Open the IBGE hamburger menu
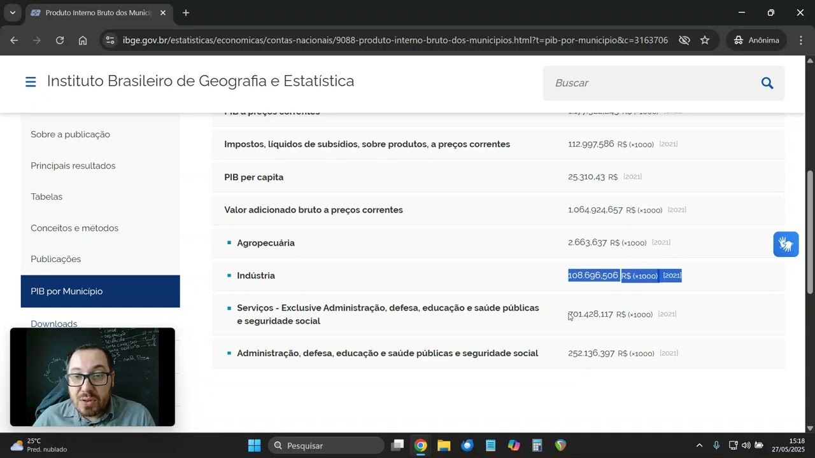This screenshot has height=458, width=815. 30,82
